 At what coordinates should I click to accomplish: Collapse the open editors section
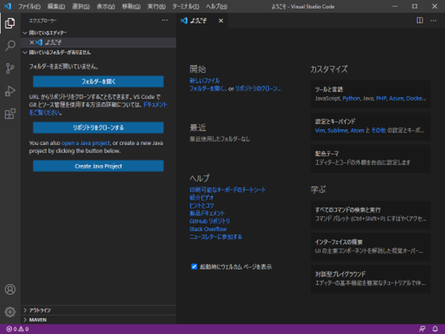click(x=48, y=33)
